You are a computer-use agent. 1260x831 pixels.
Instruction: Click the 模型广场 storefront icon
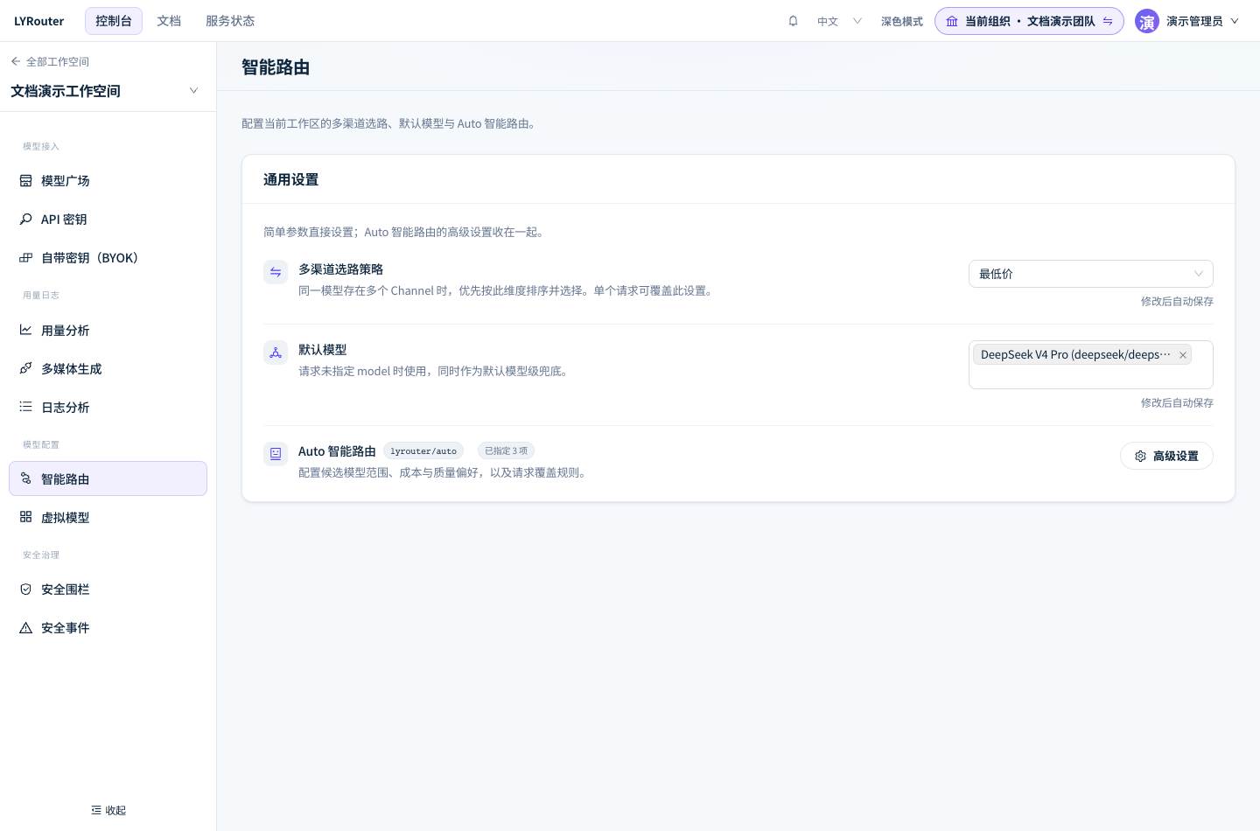tap(25, 181)
